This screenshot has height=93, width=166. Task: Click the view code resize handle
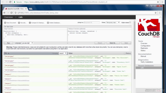click(x=67, y=43)
